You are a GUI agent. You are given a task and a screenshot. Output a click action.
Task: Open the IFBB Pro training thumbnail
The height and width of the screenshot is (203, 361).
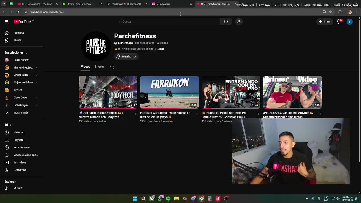[231, 92]
